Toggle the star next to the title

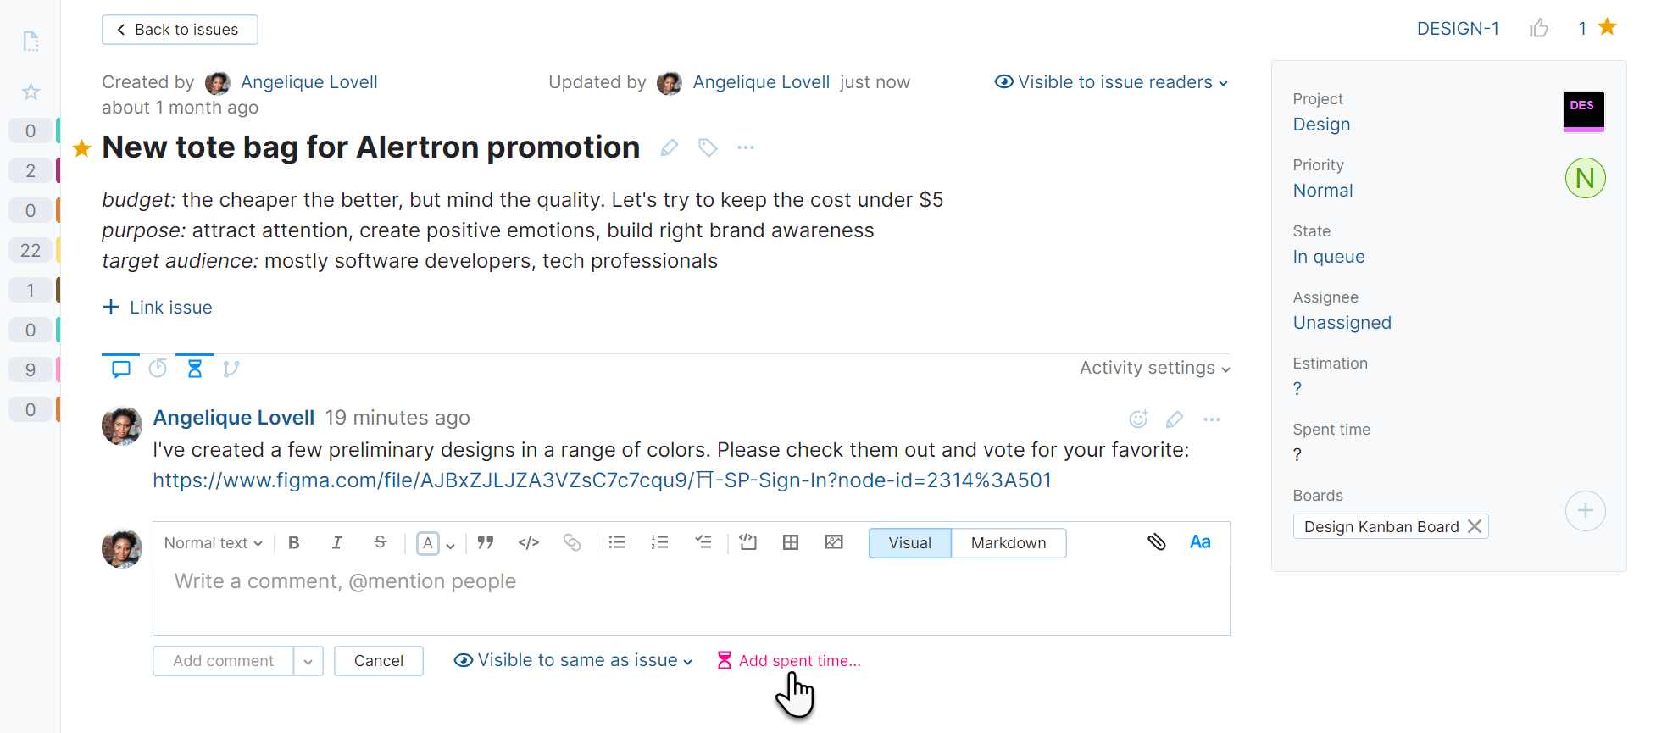(81, 147)
